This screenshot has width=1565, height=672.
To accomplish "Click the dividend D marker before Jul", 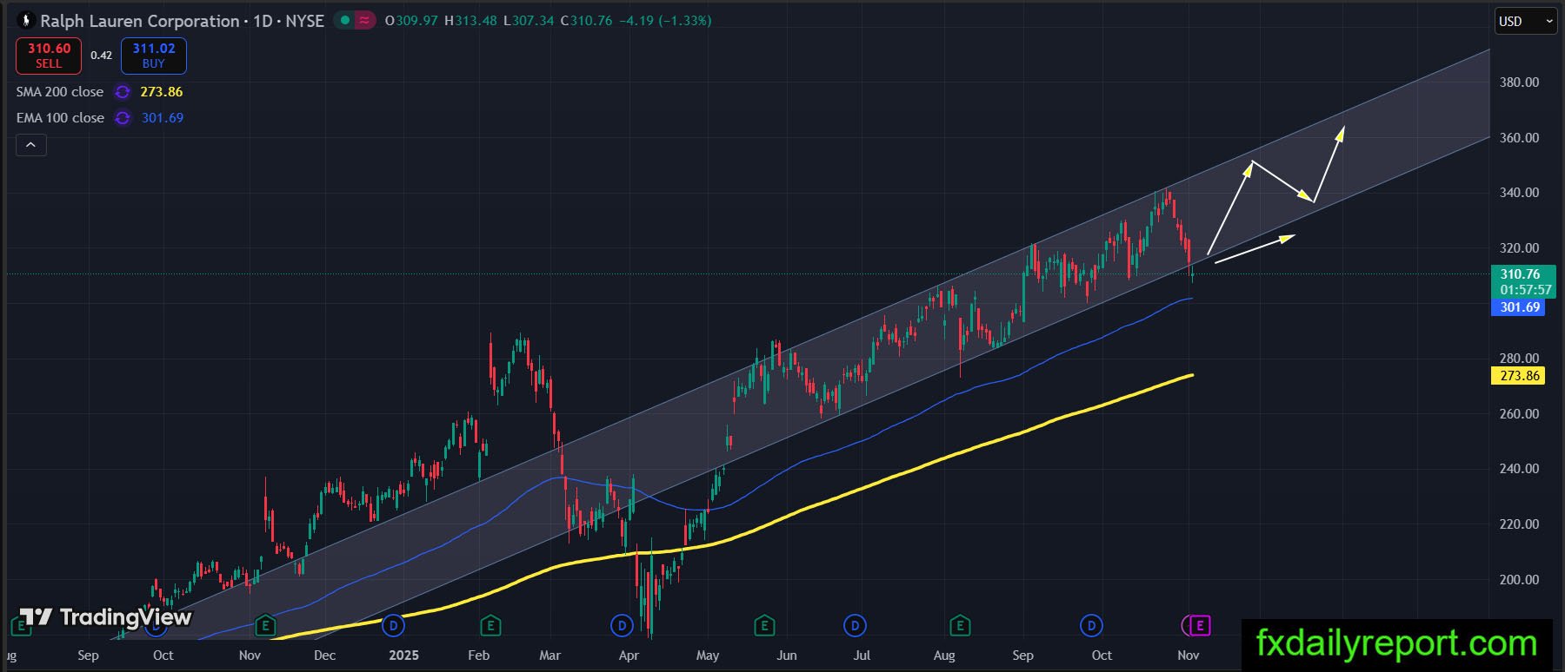I will [x=855, y=625].
